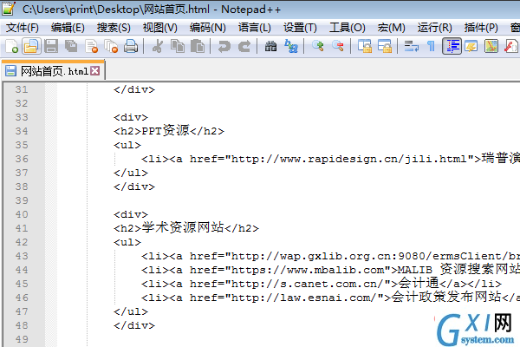520x347 pixels.
Task: Click the </ul> tag on line 37
Action: 131,173
